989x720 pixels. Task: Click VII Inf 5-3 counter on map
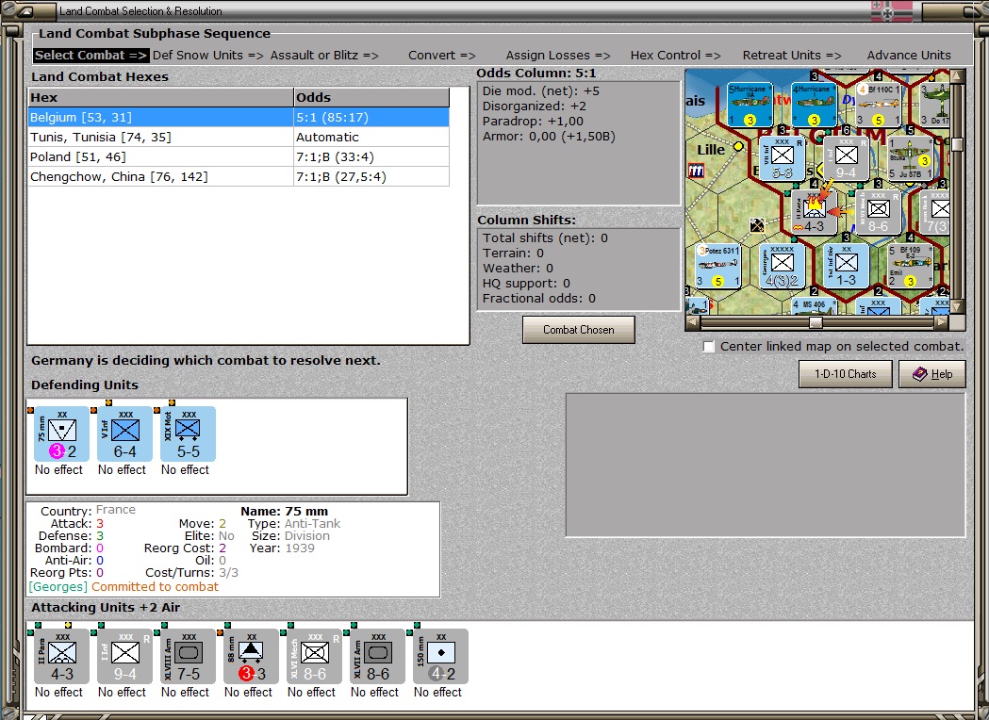782,157
